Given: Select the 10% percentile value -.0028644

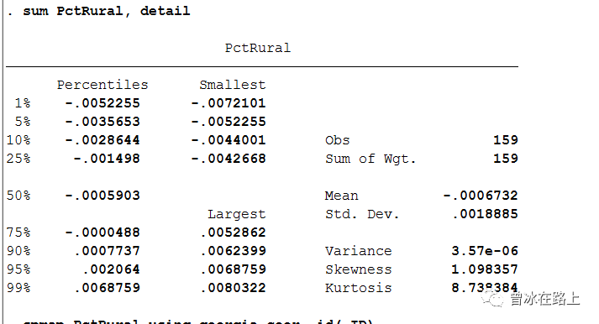Looking at the screenshot, I should pyautogui.click(x=102, y=140).
